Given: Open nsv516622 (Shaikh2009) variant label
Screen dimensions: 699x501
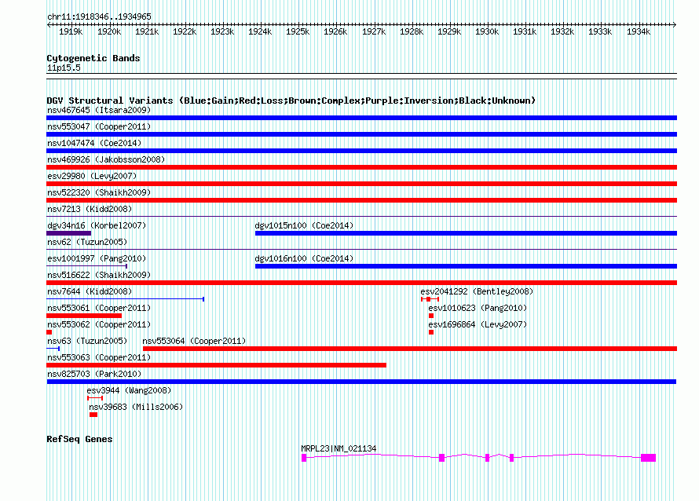Looking at the screenshot, I should pos(99,275).
